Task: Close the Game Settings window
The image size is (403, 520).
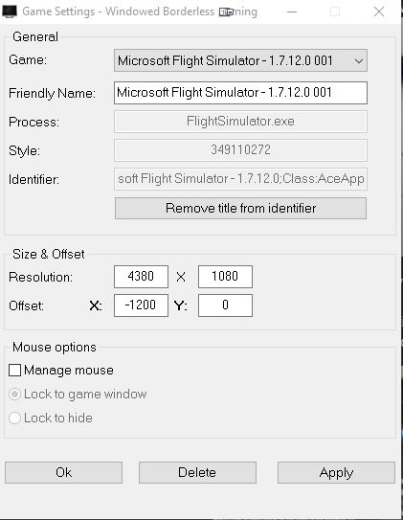Action: click(379, 11)
